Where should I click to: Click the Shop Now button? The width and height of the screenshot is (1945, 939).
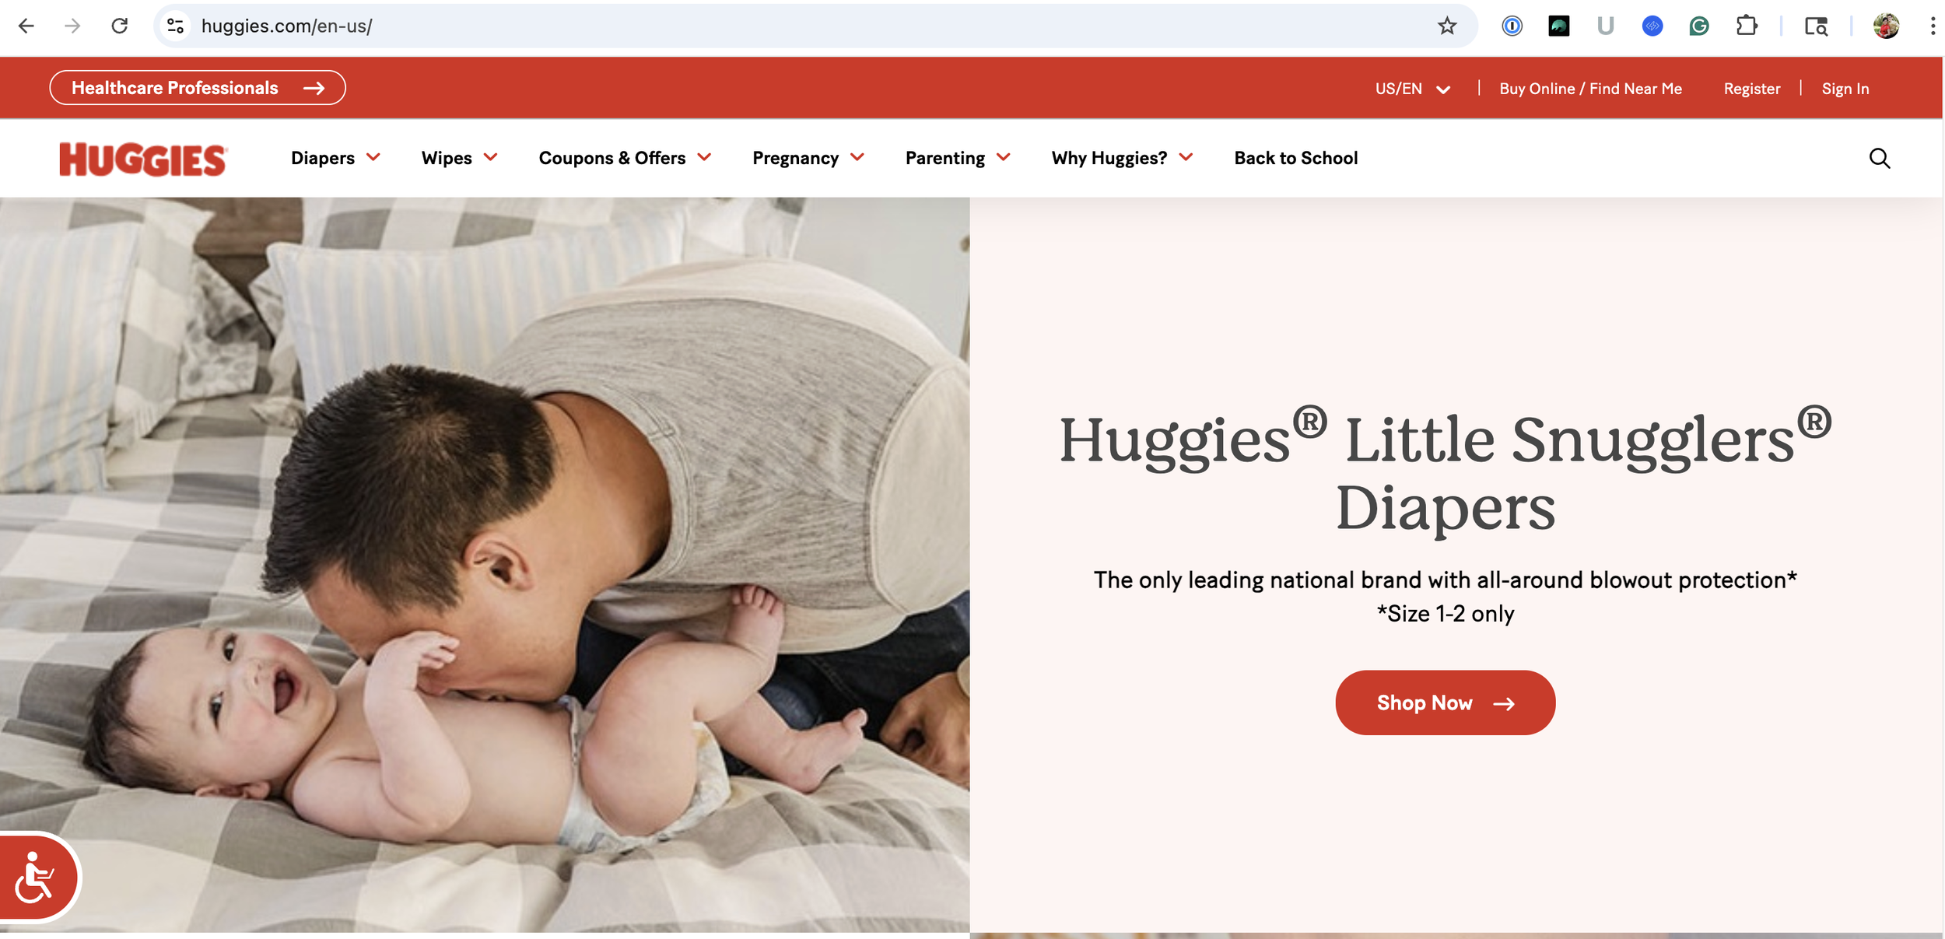1445,703
